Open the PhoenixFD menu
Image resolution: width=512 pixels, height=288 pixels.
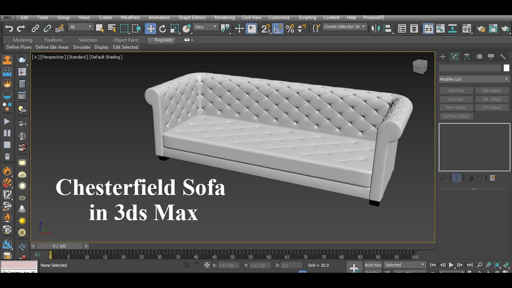pos(374,18)
